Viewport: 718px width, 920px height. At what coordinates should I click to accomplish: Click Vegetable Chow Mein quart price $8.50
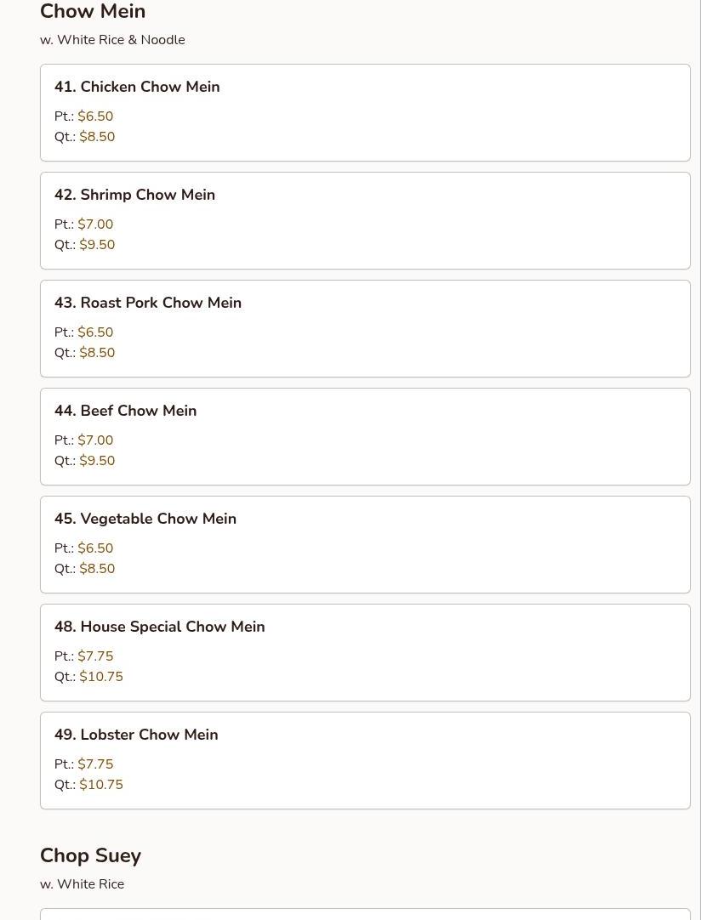coord(97,569)
